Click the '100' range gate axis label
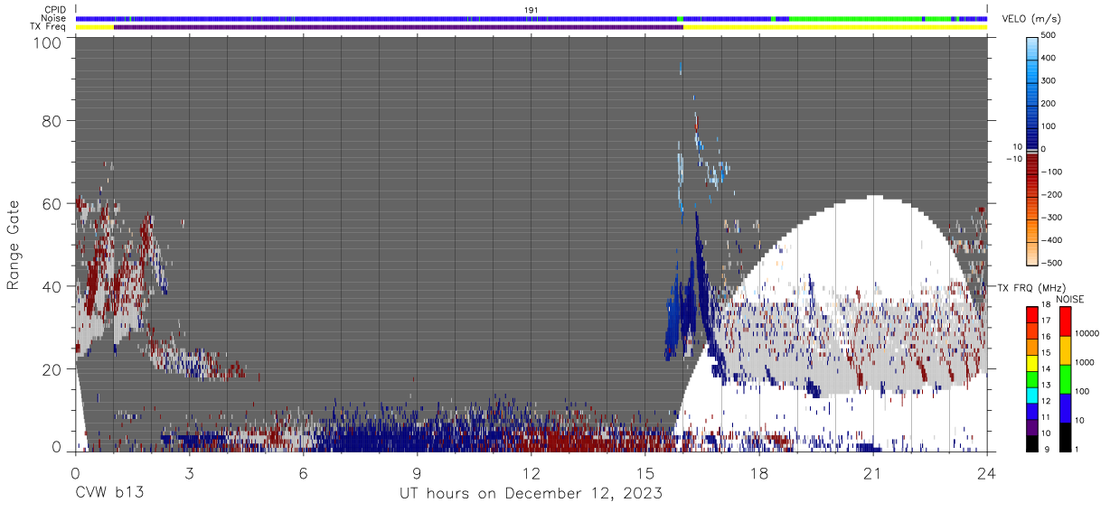The width and height of the screenshot is (1110, 512). click(47, 43)
